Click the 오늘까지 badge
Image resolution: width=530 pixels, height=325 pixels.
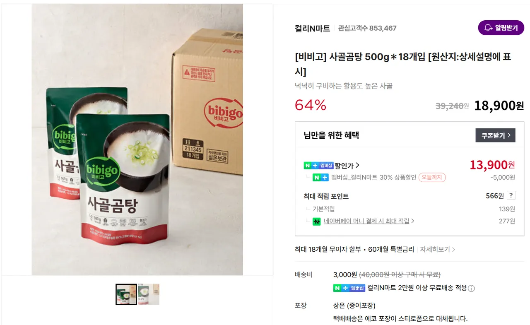click(432, 178)
